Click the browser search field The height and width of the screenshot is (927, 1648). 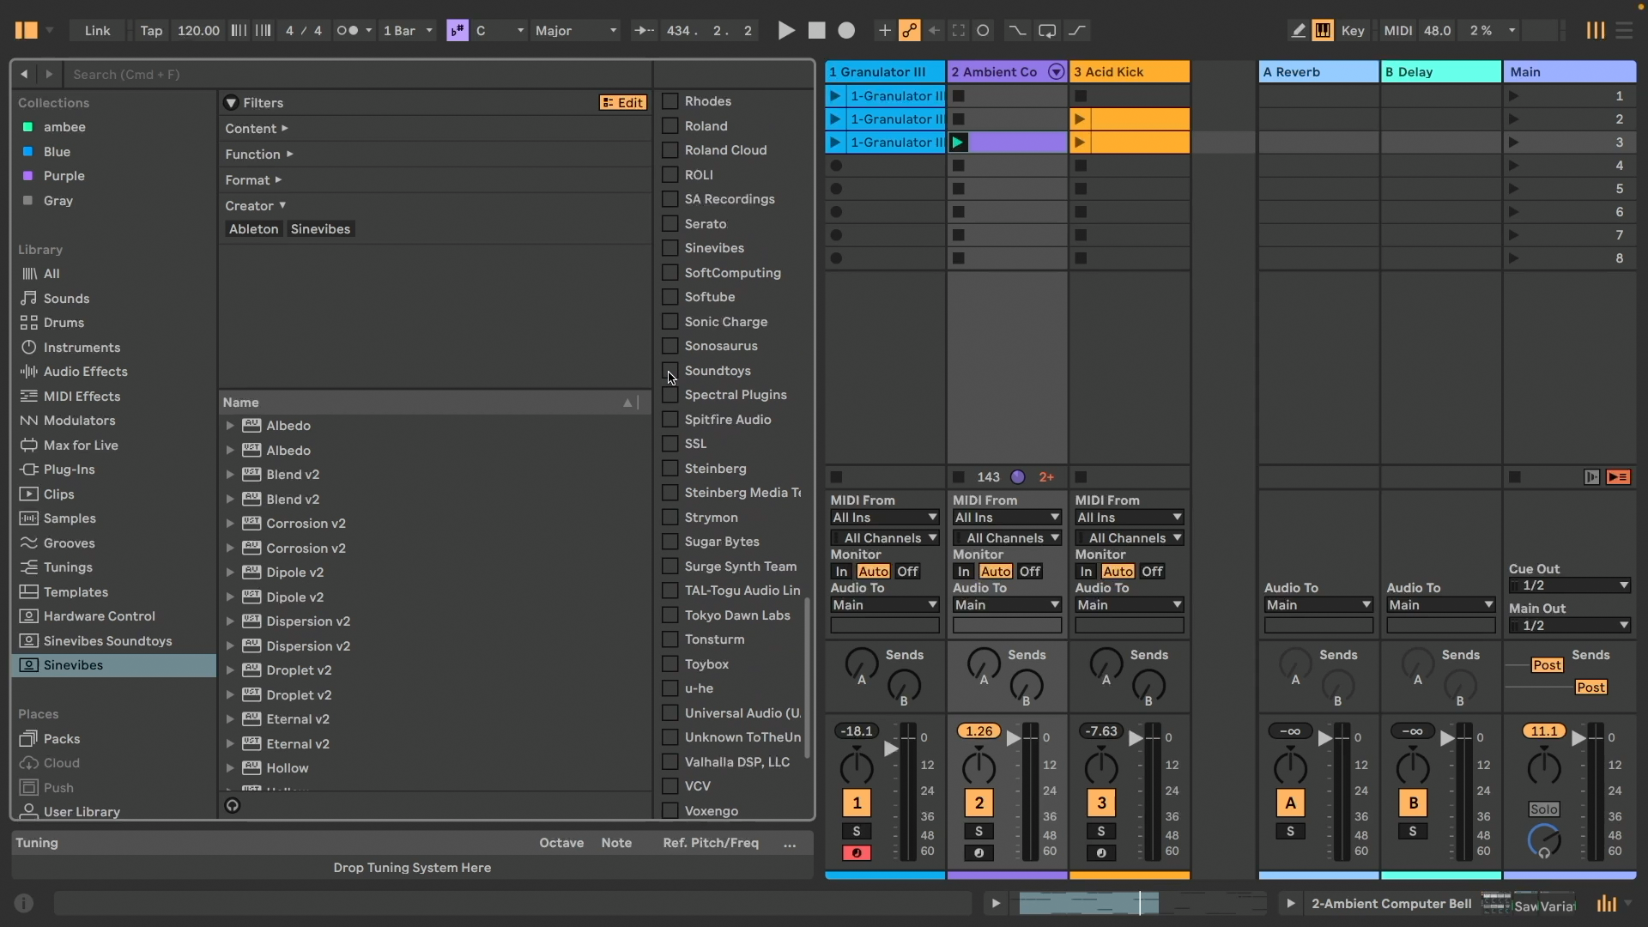[359, 74]
